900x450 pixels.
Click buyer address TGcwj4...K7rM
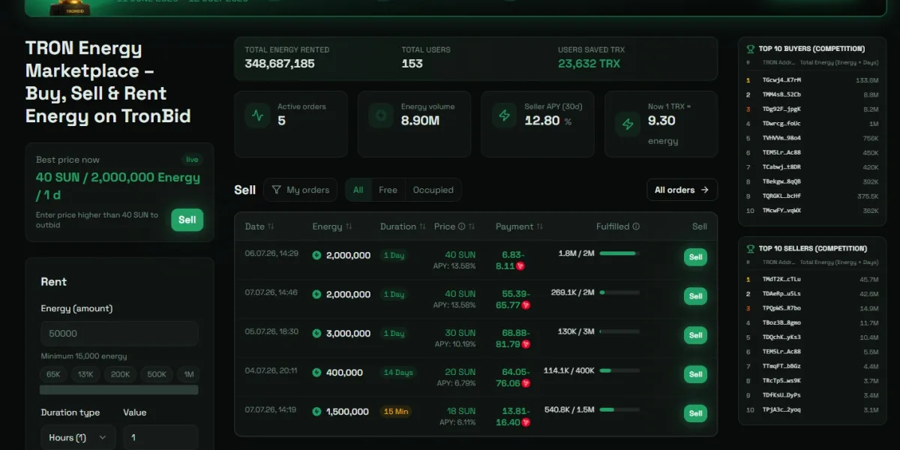coord(781,80)
